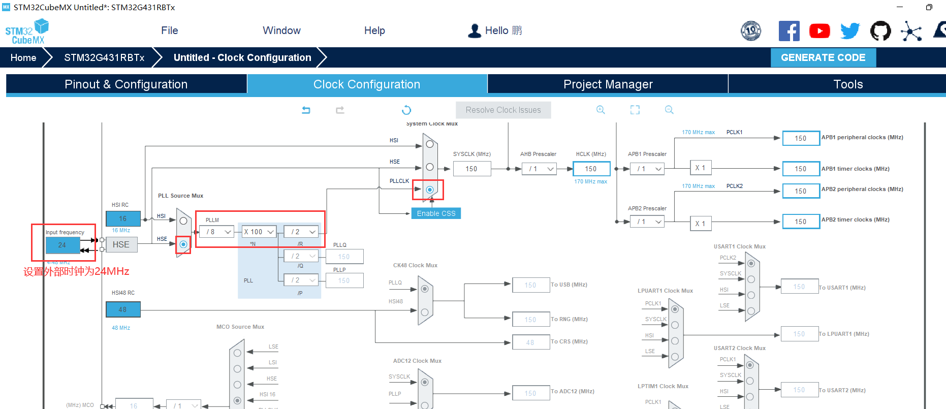
Task: Open the GitHub icon link
Action: [x=880, y=31]
